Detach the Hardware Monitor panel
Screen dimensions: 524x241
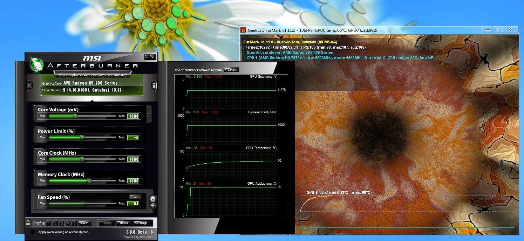tap(231, 70)
